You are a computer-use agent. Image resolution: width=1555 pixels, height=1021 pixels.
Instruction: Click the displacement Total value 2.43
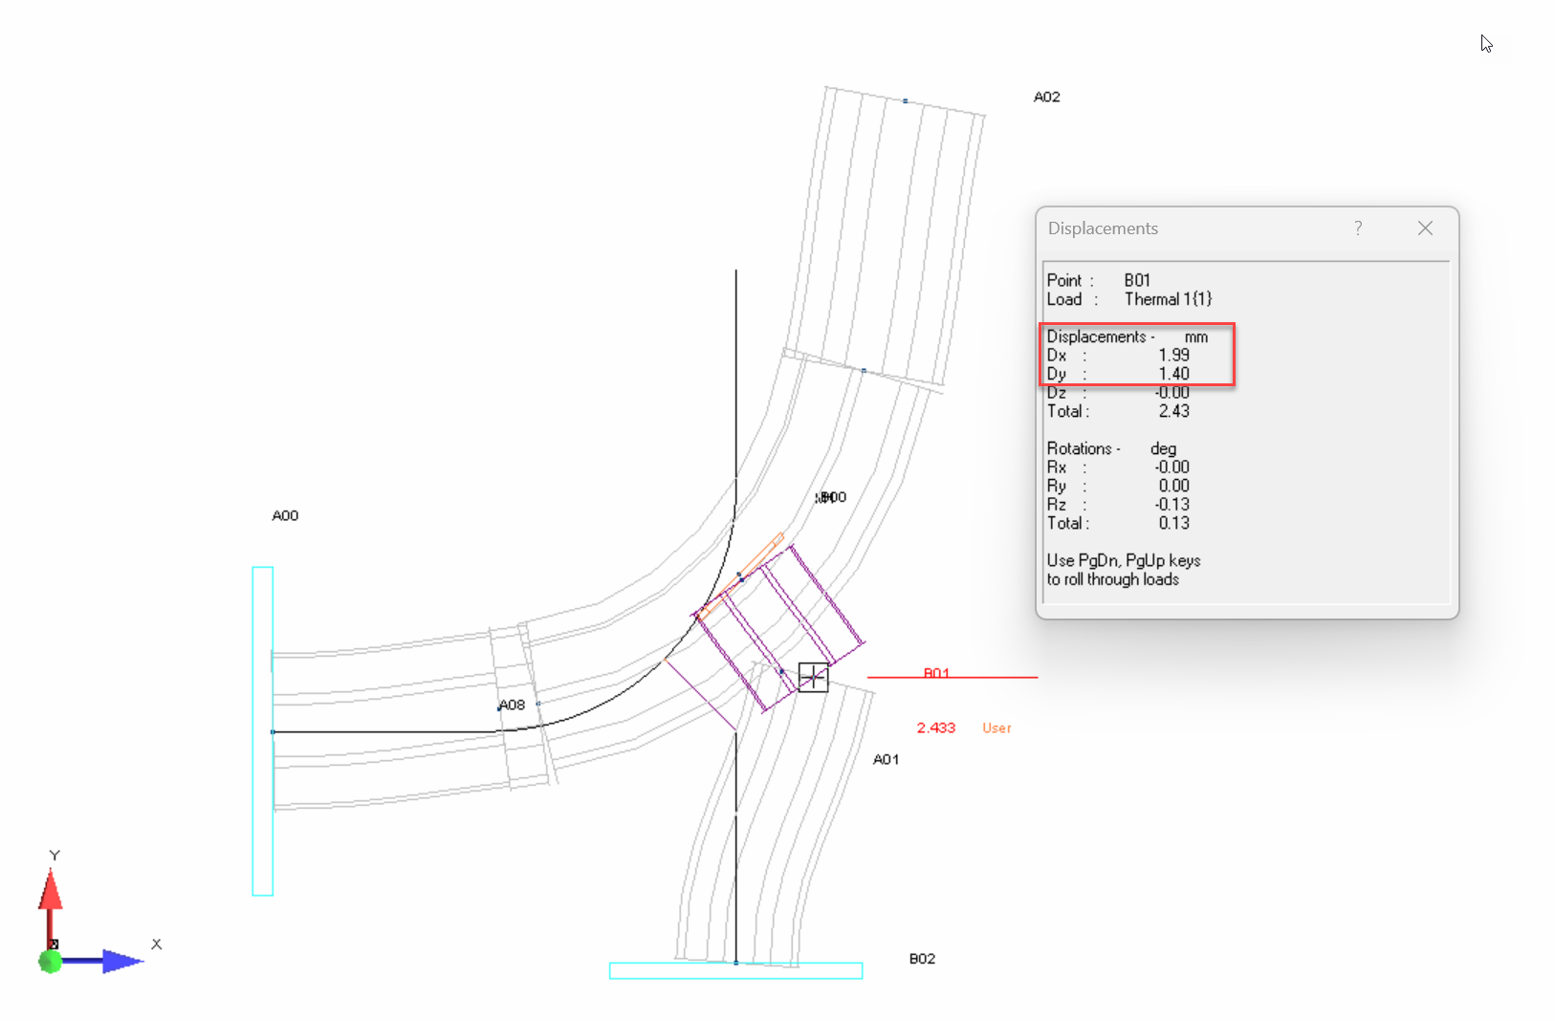pos(1174,411)
